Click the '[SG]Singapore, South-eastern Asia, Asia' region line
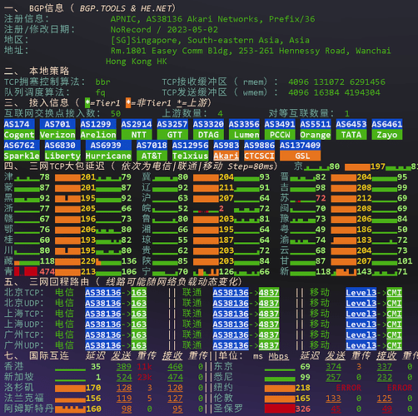The image size is (418, 416). [210, 40]
